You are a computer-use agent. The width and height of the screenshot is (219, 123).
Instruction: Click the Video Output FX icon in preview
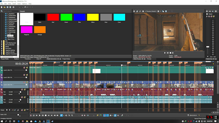[x=140, y=11]
